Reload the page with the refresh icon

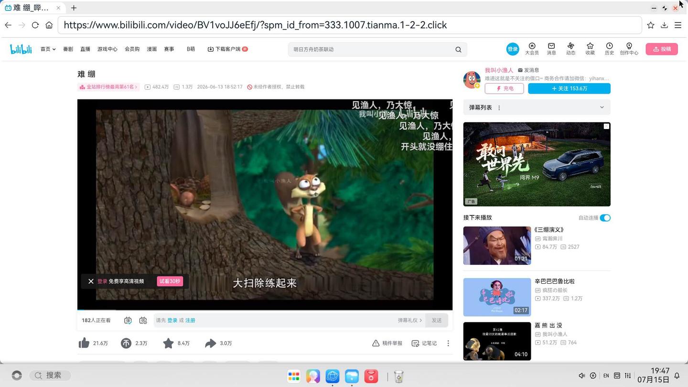click(x=35, y=25)
